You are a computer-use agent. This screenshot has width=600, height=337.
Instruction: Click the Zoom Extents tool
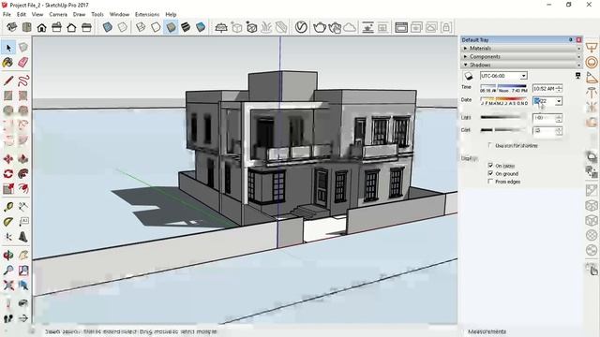[x=8, y=285]
